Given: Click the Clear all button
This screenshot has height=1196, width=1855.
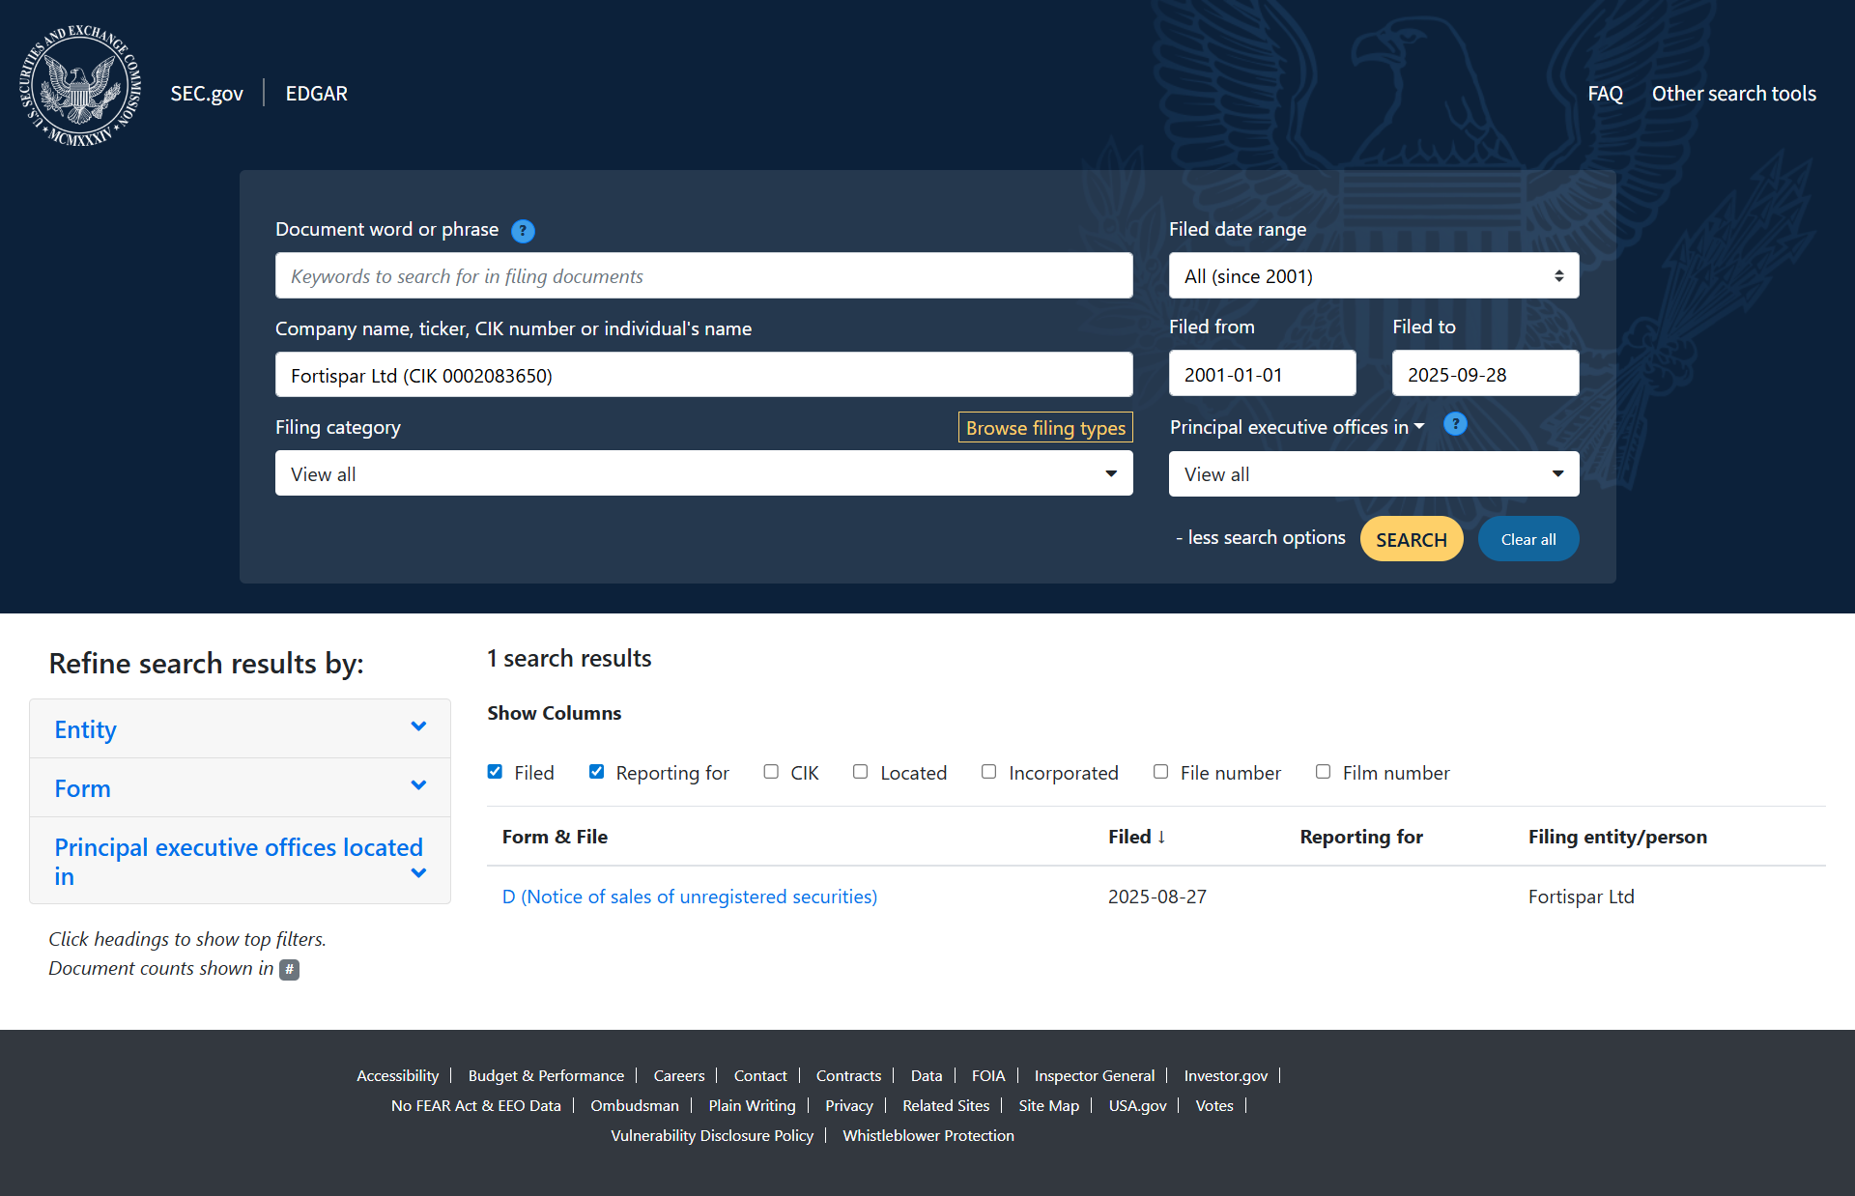Looking at the screenshot, I should point(1528,539).
